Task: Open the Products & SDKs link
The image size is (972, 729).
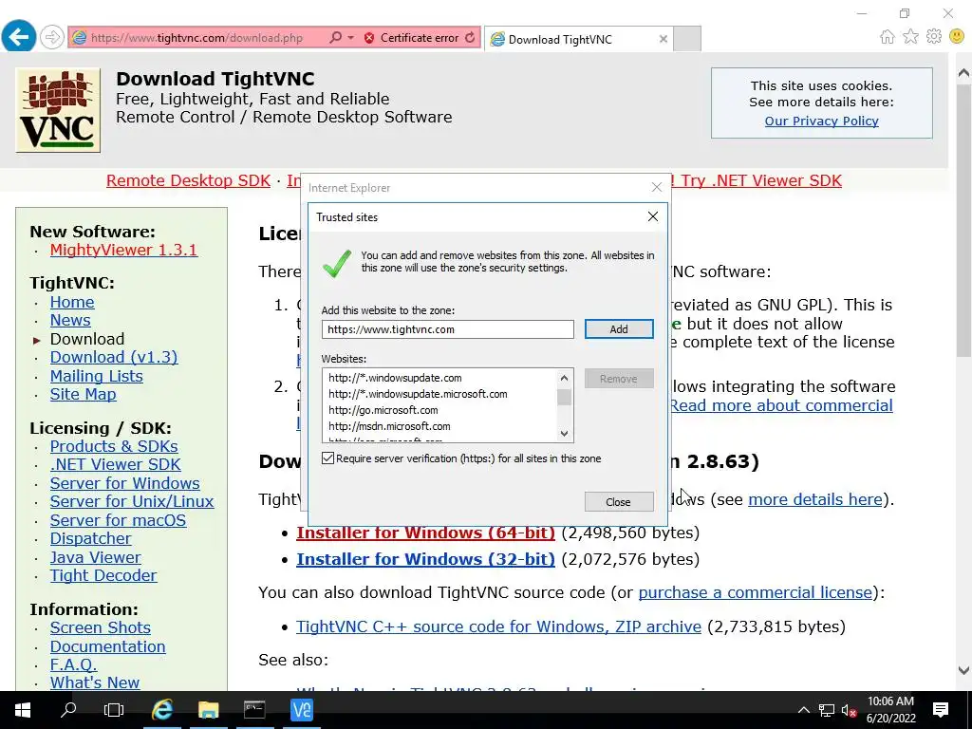Action: 114,446
